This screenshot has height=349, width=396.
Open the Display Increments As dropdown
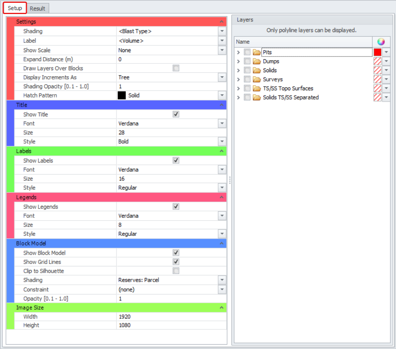pyautogui.click(x=222, y=77)
